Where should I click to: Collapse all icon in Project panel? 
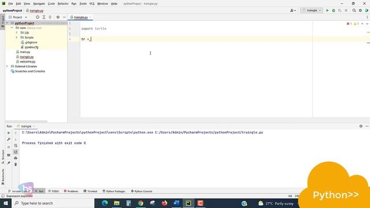click(x=50, y=17)
